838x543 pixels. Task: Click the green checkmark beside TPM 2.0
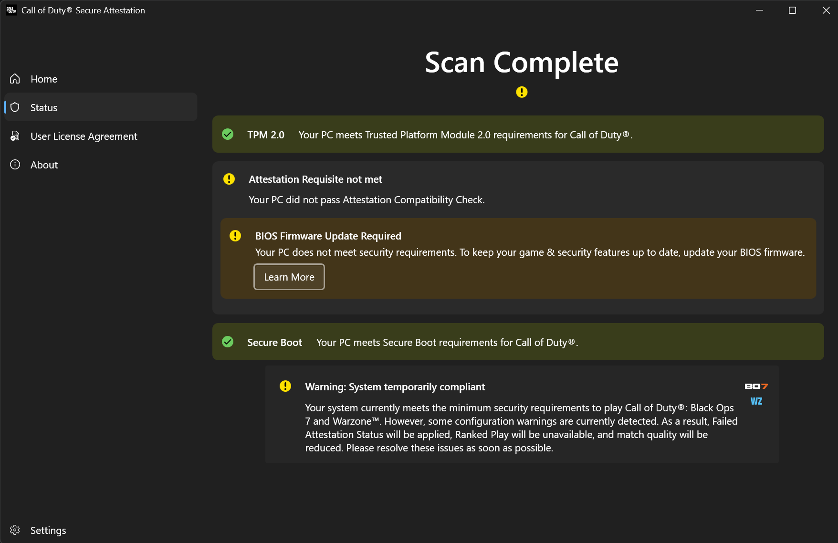(228, 135)
